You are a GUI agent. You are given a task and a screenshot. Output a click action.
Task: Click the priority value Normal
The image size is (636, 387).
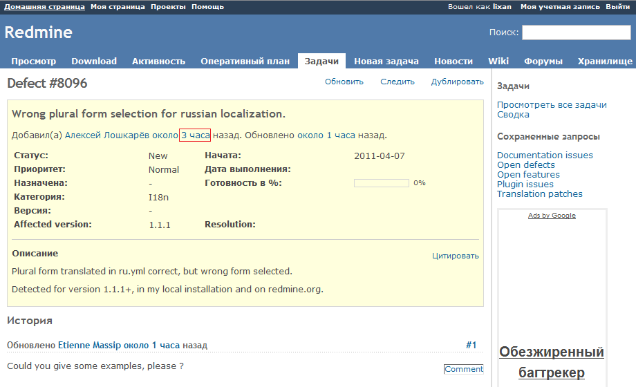(x=163, y=169)
